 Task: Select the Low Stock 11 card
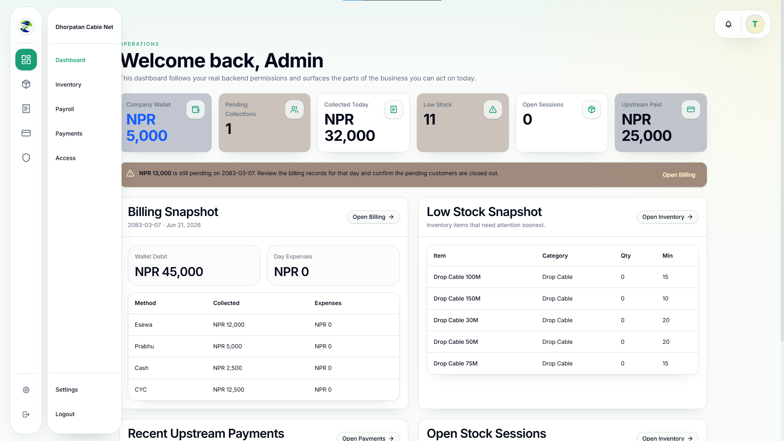coord(463,122)
